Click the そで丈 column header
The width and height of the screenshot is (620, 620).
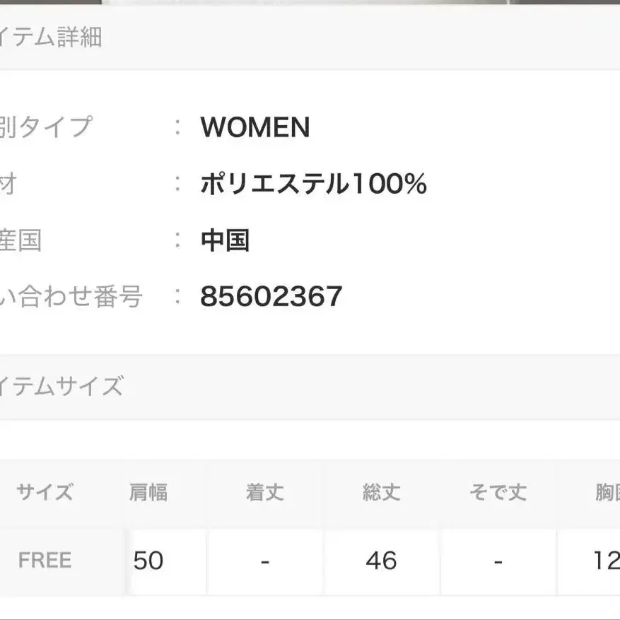[498, 492]
